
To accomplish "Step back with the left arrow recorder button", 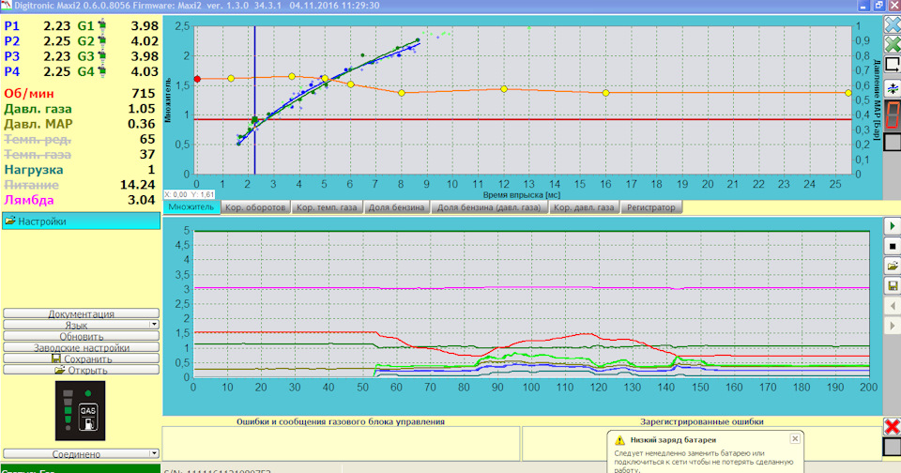I will tap(893, 306).
